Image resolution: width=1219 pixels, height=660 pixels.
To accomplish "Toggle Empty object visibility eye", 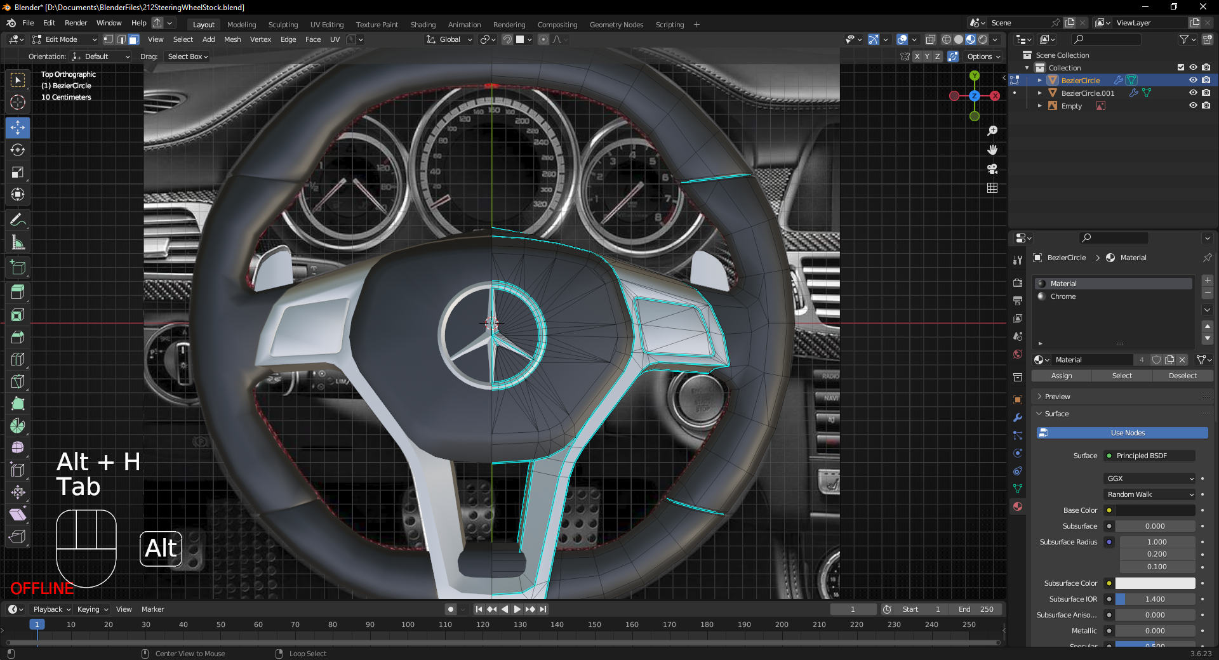I will [x=1193, y=106].
